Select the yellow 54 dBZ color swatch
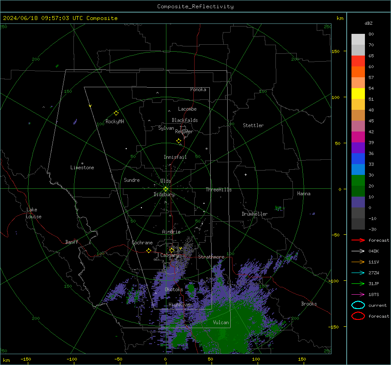Image resolution: width=391 pixels, height=365 pixels. pyautogui.click(x=358, y=93)
